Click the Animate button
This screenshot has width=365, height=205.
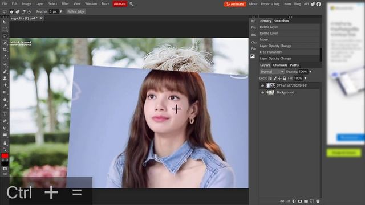coord(235,4)
